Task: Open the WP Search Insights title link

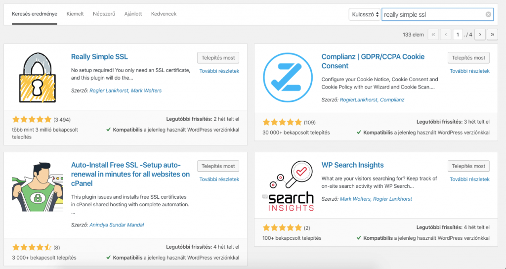Action: coord(352,165)
